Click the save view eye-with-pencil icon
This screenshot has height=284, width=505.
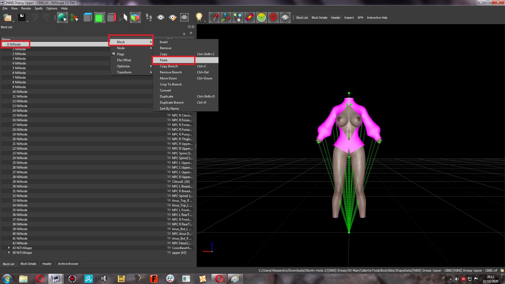173,18
